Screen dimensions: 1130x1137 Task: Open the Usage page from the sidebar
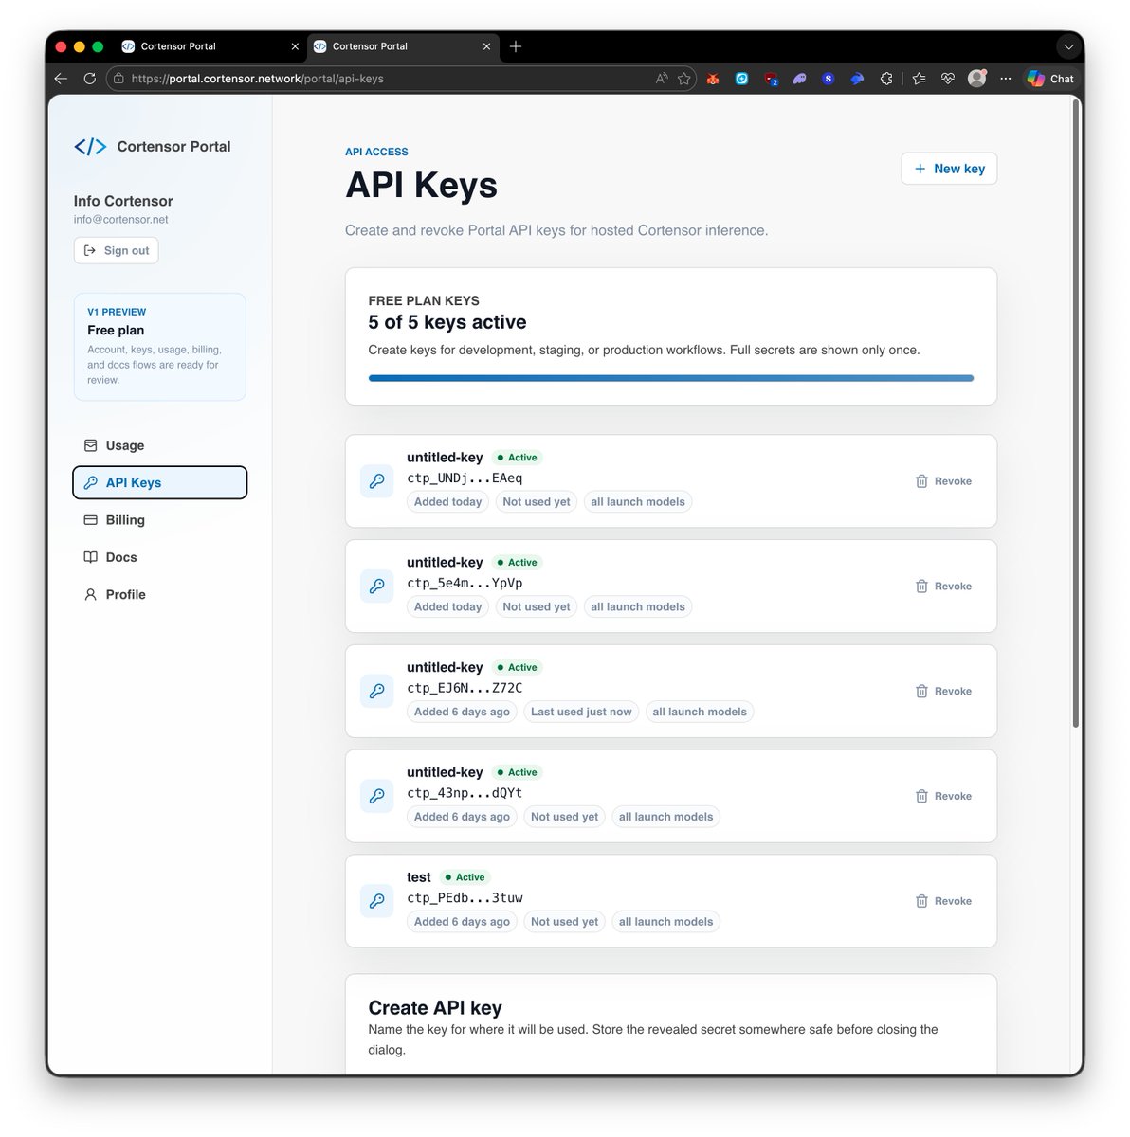coord(159,445)
